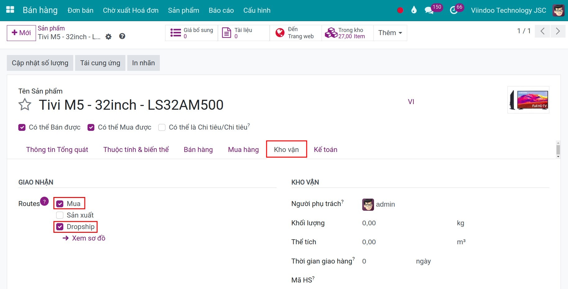Expand the Thêm dropdown
This screenshot has height=289, width=568.
click(x=390, y=33)
